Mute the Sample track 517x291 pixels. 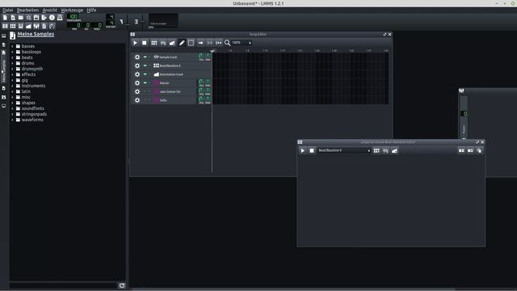point(145,57)
